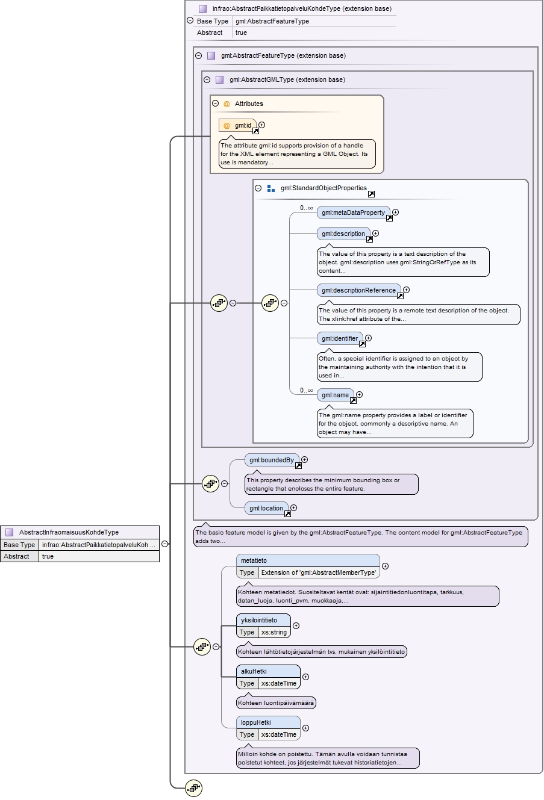The width and height of the screenshot is (544, 800).
Task: Click the link arrow on gml:descriptionReference
Action: tap(400, 296)
